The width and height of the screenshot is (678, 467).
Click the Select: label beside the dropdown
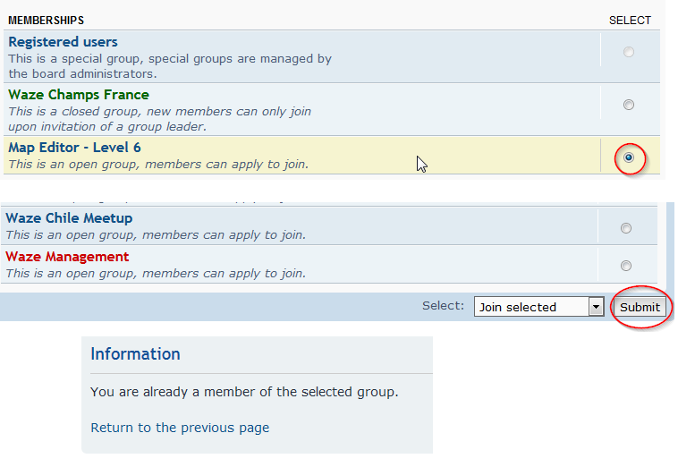443,306
